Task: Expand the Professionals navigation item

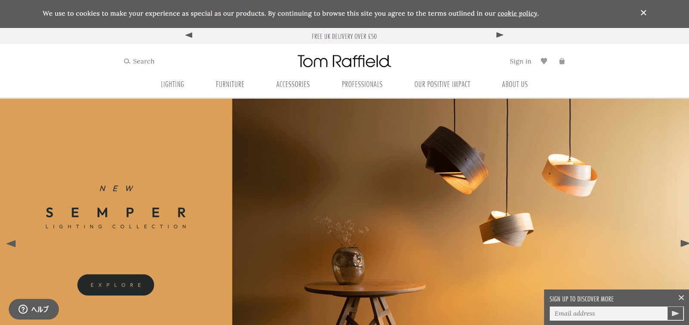Action: pos(362,84)
